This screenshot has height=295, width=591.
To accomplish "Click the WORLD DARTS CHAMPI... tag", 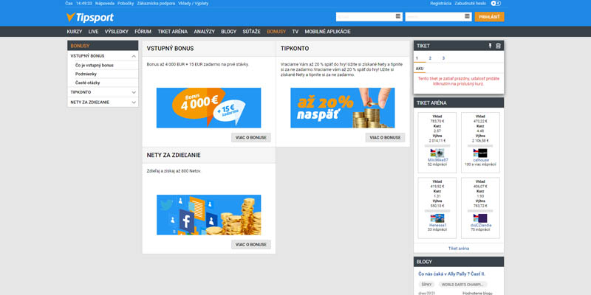I will (x=463, y=285).
